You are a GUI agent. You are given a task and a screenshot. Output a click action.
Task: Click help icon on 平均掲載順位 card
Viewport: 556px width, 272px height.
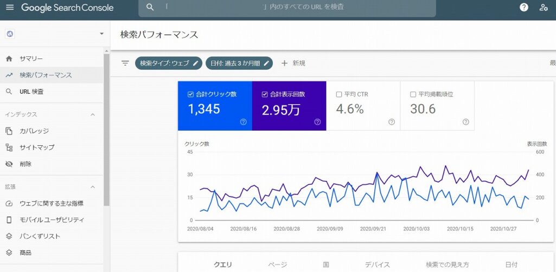465,122
